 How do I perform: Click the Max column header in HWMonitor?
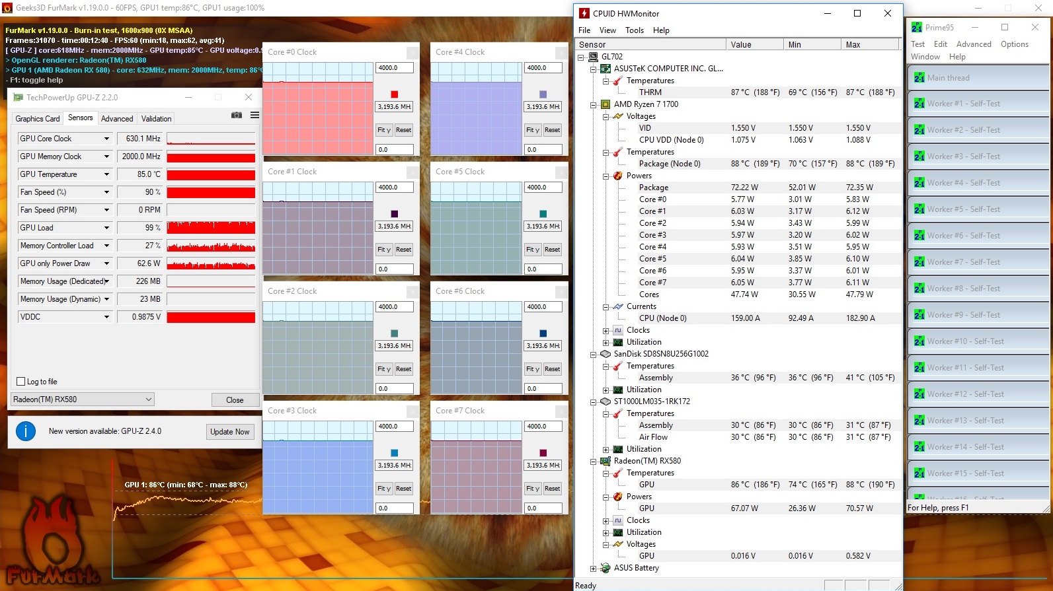pos(870,44)
